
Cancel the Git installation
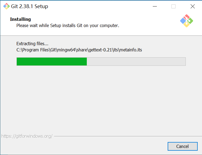pyautogui.click(x=182, y=146)
